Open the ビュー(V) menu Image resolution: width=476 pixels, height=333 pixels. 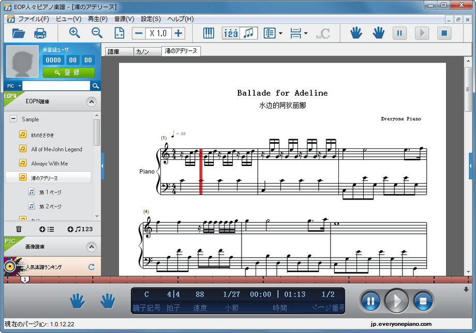pyautogui.click(x=68, y=19)
